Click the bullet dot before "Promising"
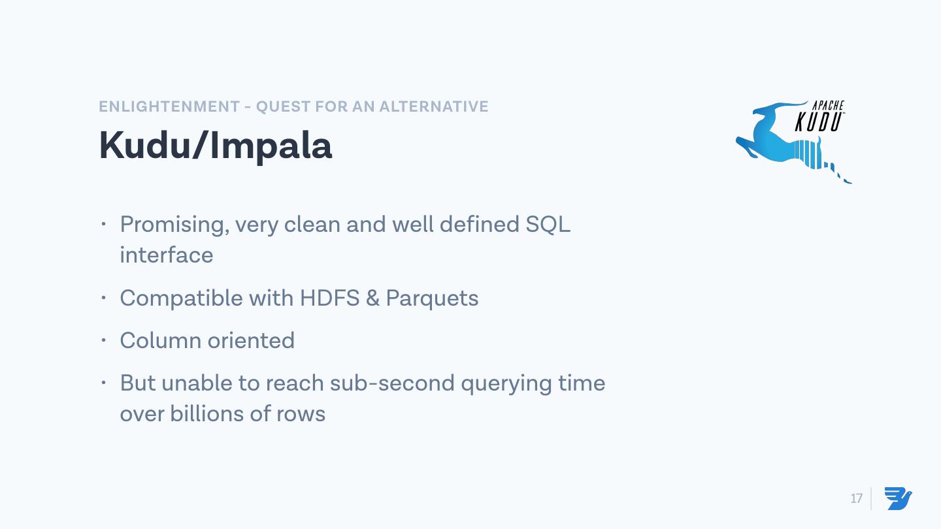This screenshot has width=941, height=529. coord(103,225)
